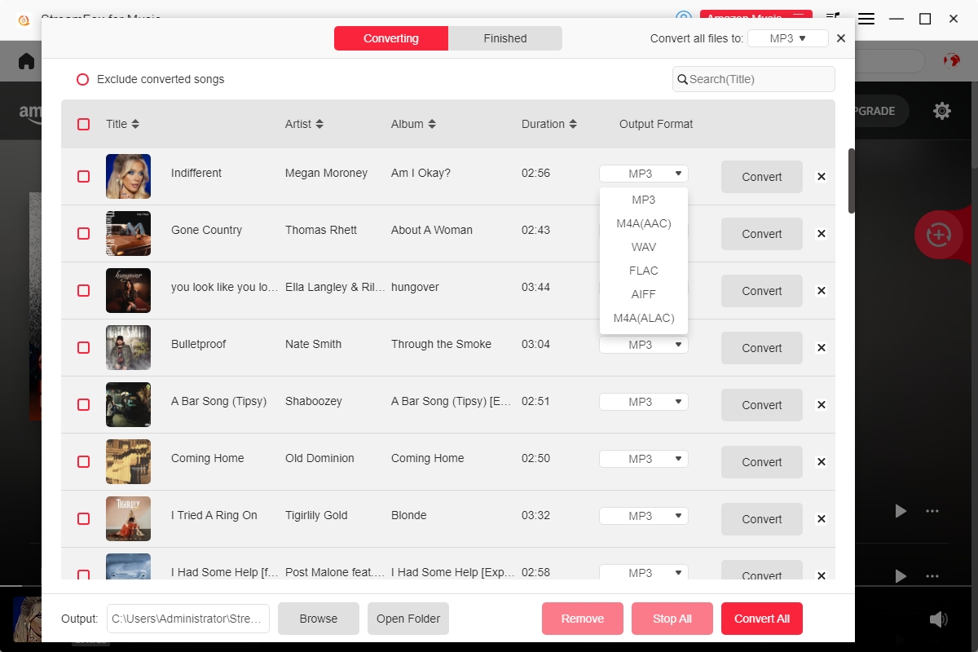Sort list by Artist arrows

pyautogui.click(x=319, y=124)
